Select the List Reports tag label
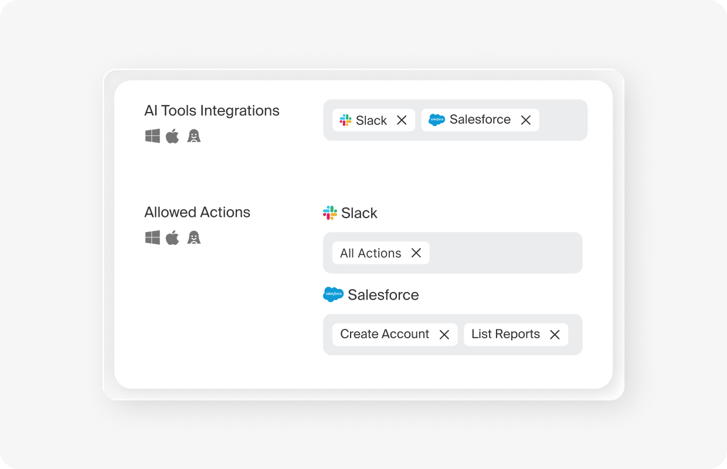 pyautogui.click(x=505, y=334)
